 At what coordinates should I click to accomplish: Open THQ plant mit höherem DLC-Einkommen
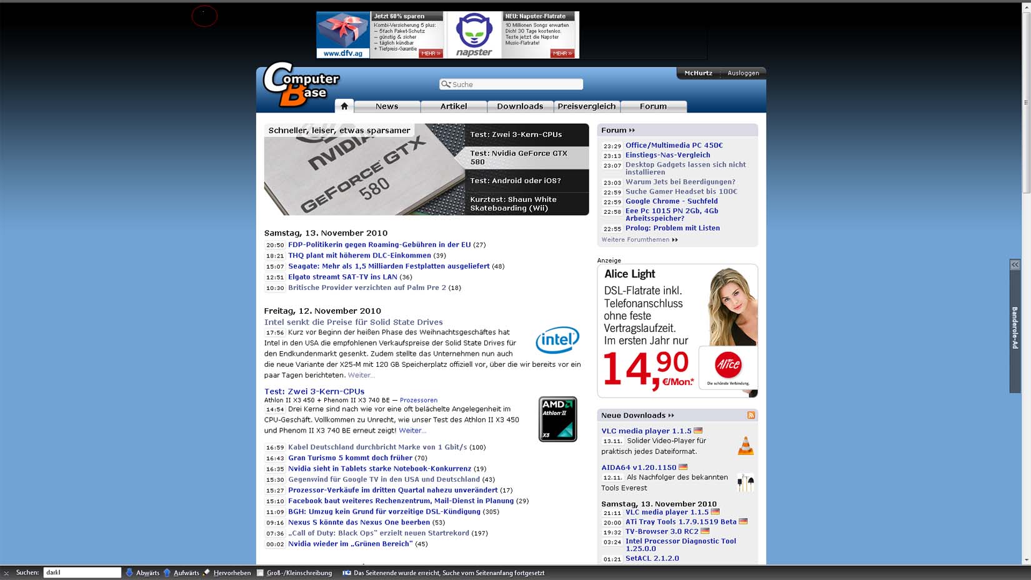point(359,255)
